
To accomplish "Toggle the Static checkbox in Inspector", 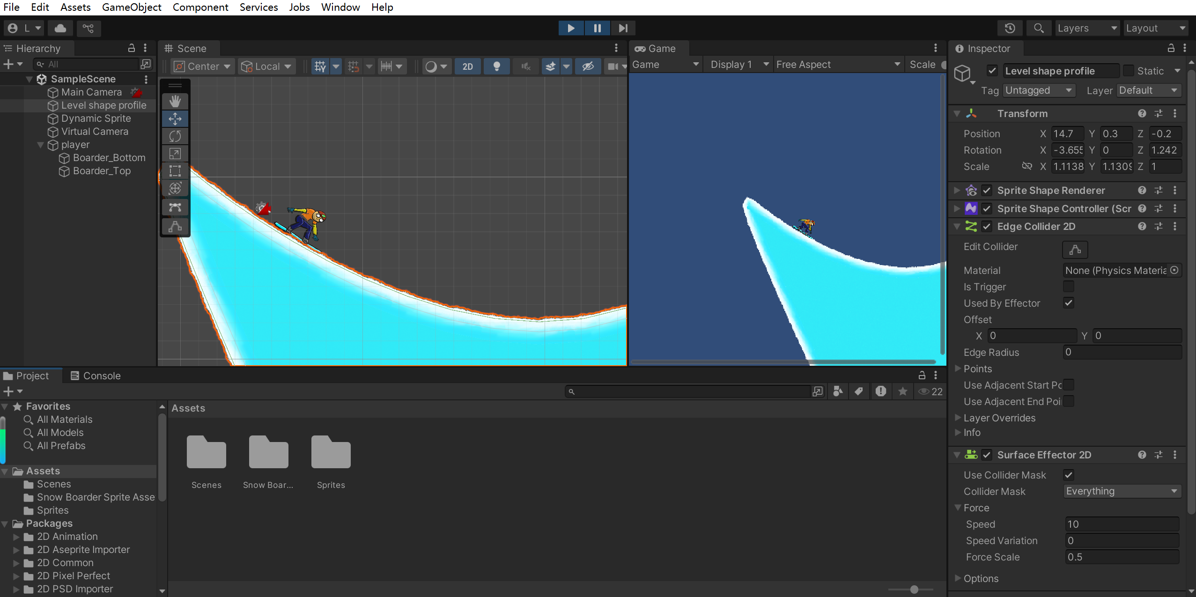I will click(1129, 71).
